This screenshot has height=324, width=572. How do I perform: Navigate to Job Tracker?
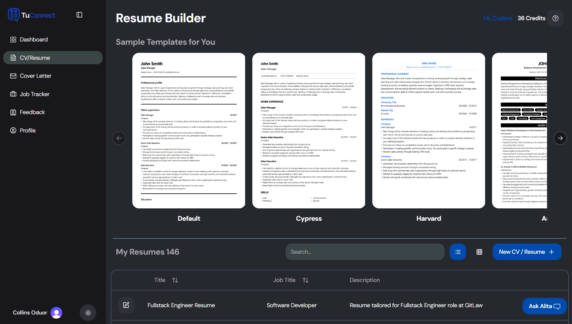click(x=35, y=94)
